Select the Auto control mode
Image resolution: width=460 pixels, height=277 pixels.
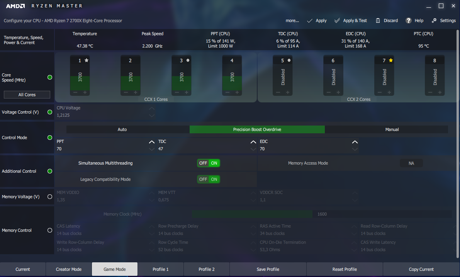click(128, 129)
